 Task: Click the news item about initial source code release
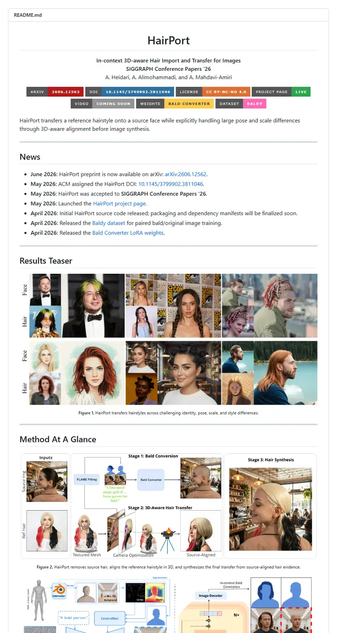coord(164,213)
